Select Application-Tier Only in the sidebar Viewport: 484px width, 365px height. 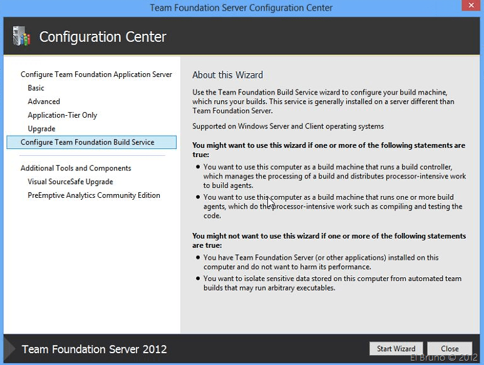click(62, 115)
